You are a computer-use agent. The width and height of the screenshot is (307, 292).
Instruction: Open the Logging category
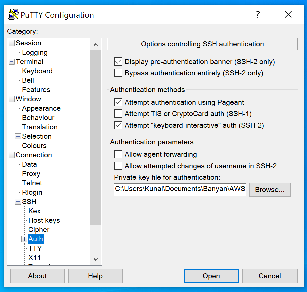pos(35,52)
